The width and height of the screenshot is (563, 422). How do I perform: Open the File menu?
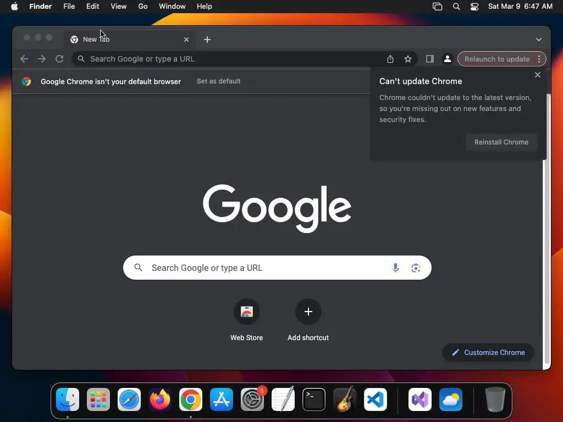click(x=69, y=7)
